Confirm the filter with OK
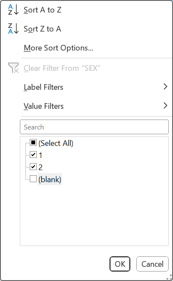173x281 pixels. pos(120,264)
